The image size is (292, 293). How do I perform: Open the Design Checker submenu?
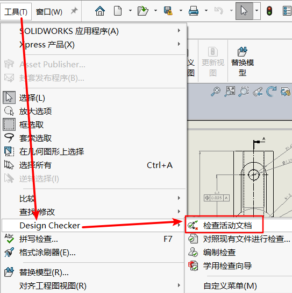coord(93,226)
